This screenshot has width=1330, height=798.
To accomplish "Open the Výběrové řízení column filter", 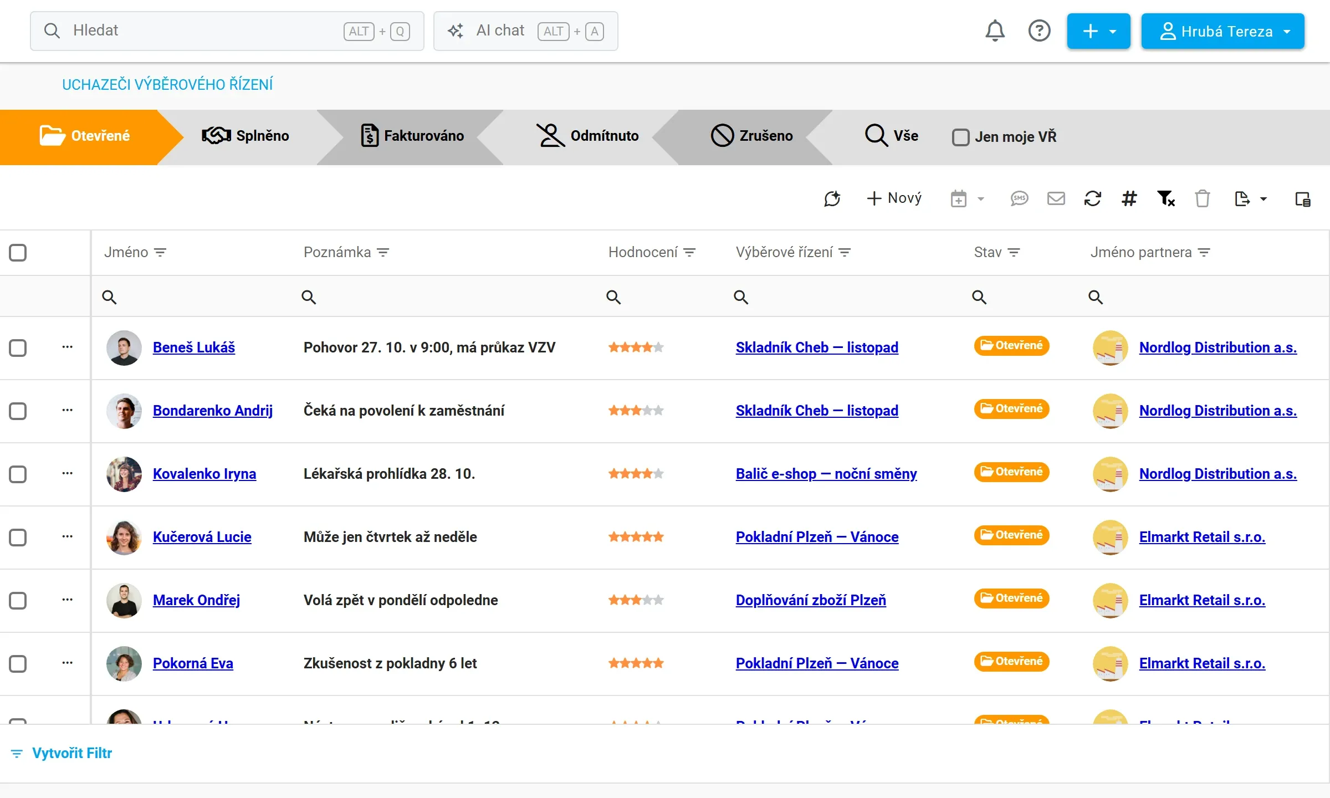I will 845,252.
